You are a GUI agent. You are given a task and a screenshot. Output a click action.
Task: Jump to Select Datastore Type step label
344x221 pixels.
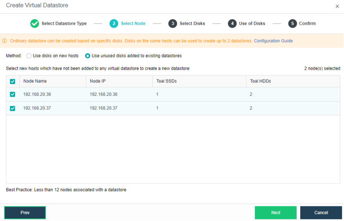(x=64, y=24)
